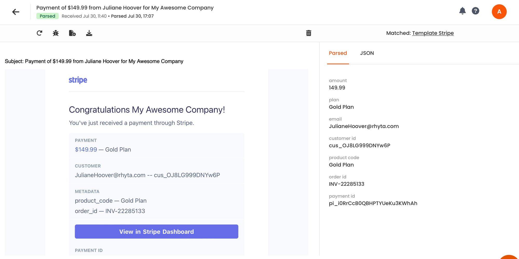The image size is (519, 259).
Task: Click the customer id parsed value
Action: tap(359, 145)
